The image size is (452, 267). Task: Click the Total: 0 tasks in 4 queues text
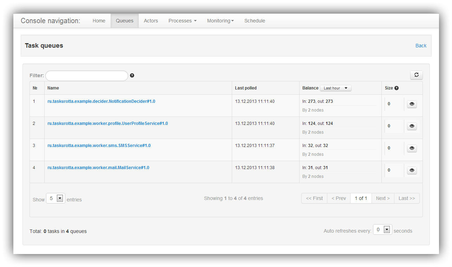58,231
